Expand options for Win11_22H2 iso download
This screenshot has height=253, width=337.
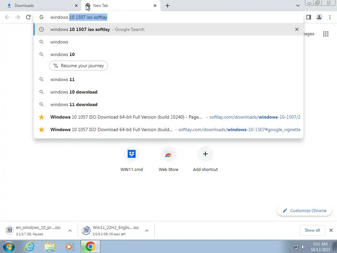click(x=147, y=230)
